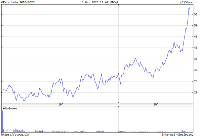
Task: Click the 40 price axis label
Action: point(196,48)
